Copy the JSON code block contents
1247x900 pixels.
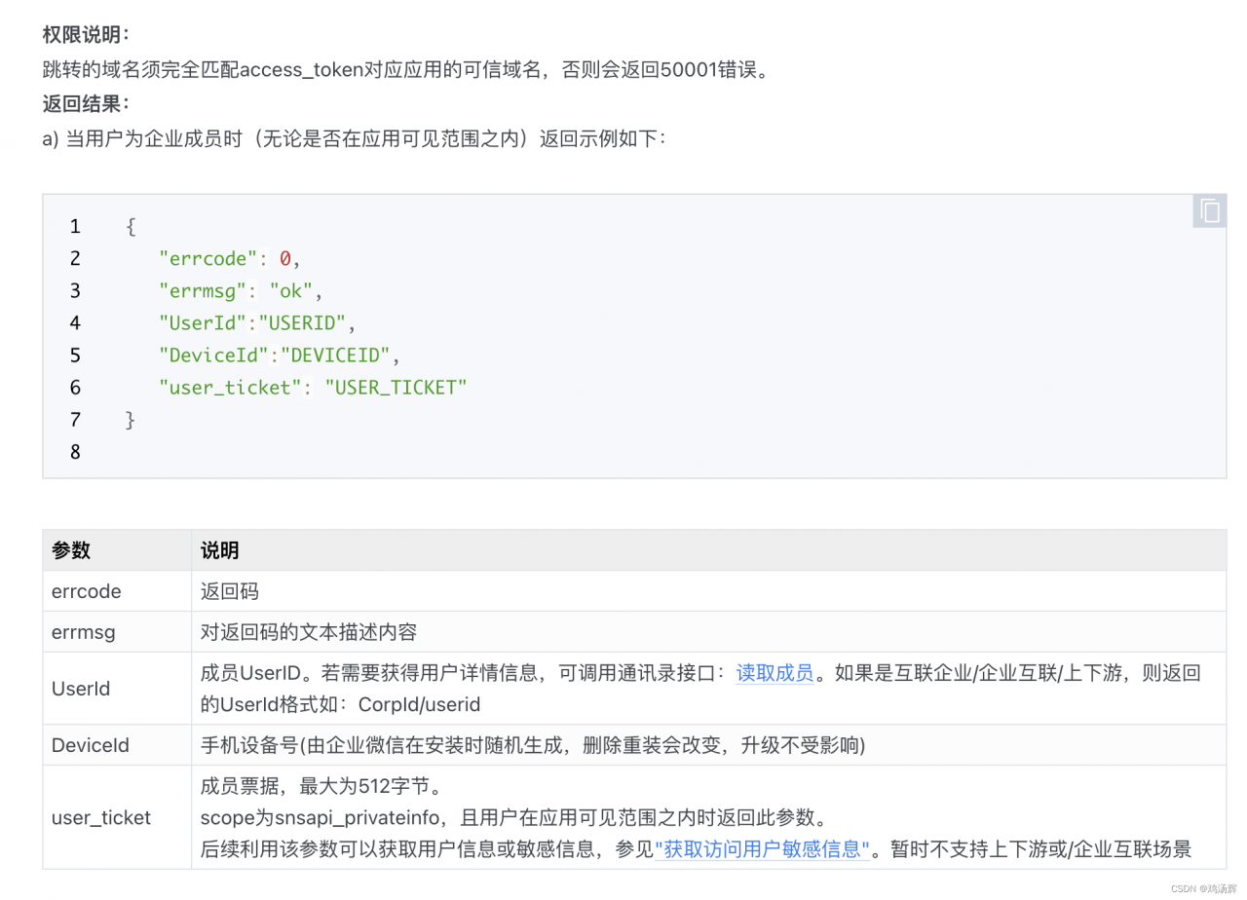(1209, 211)
